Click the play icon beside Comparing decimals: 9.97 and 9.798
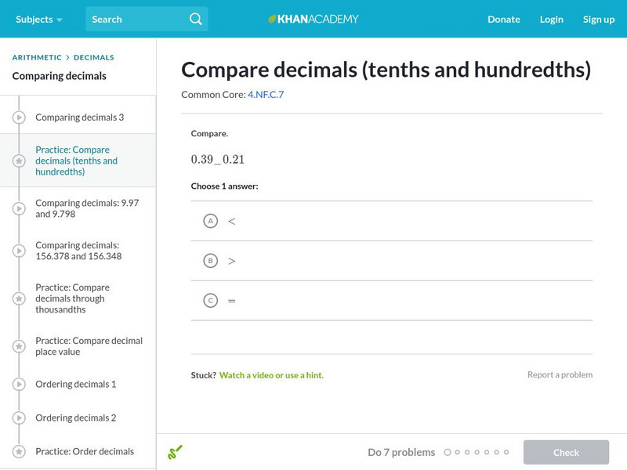 pos(19,208)
